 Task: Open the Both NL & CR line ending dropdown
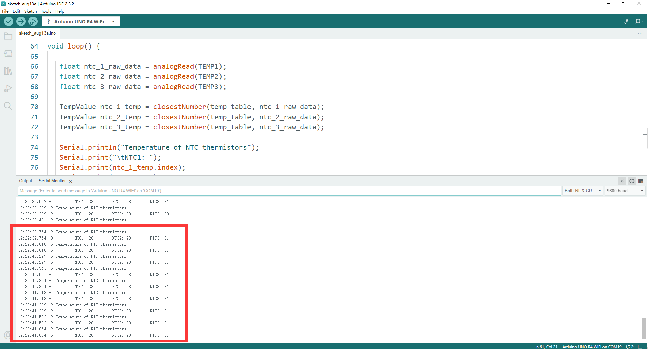coord(583,191)
